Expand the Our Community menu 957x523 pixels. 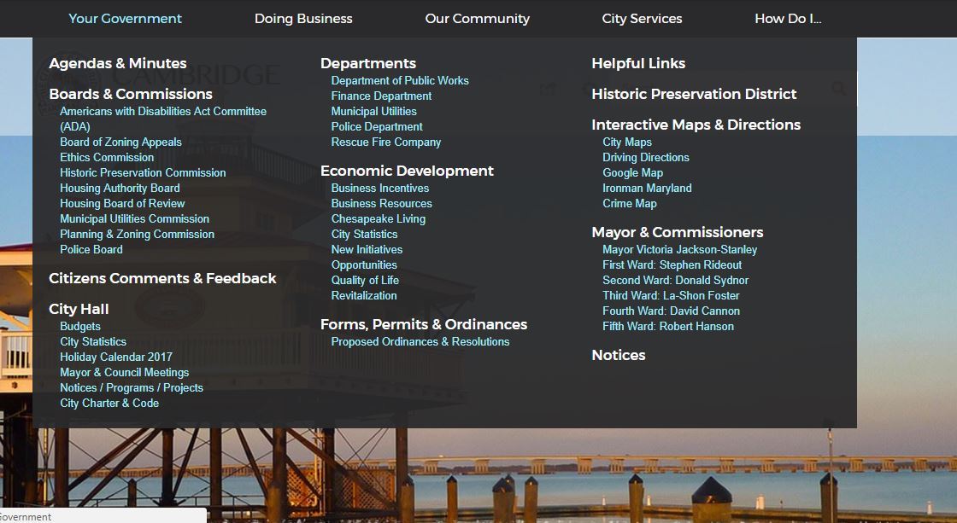[477, 19]
